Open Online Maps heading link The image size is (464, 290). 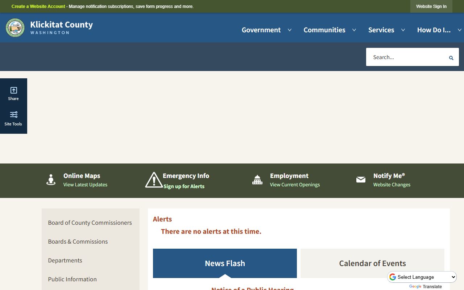click(x=82, y=176)
